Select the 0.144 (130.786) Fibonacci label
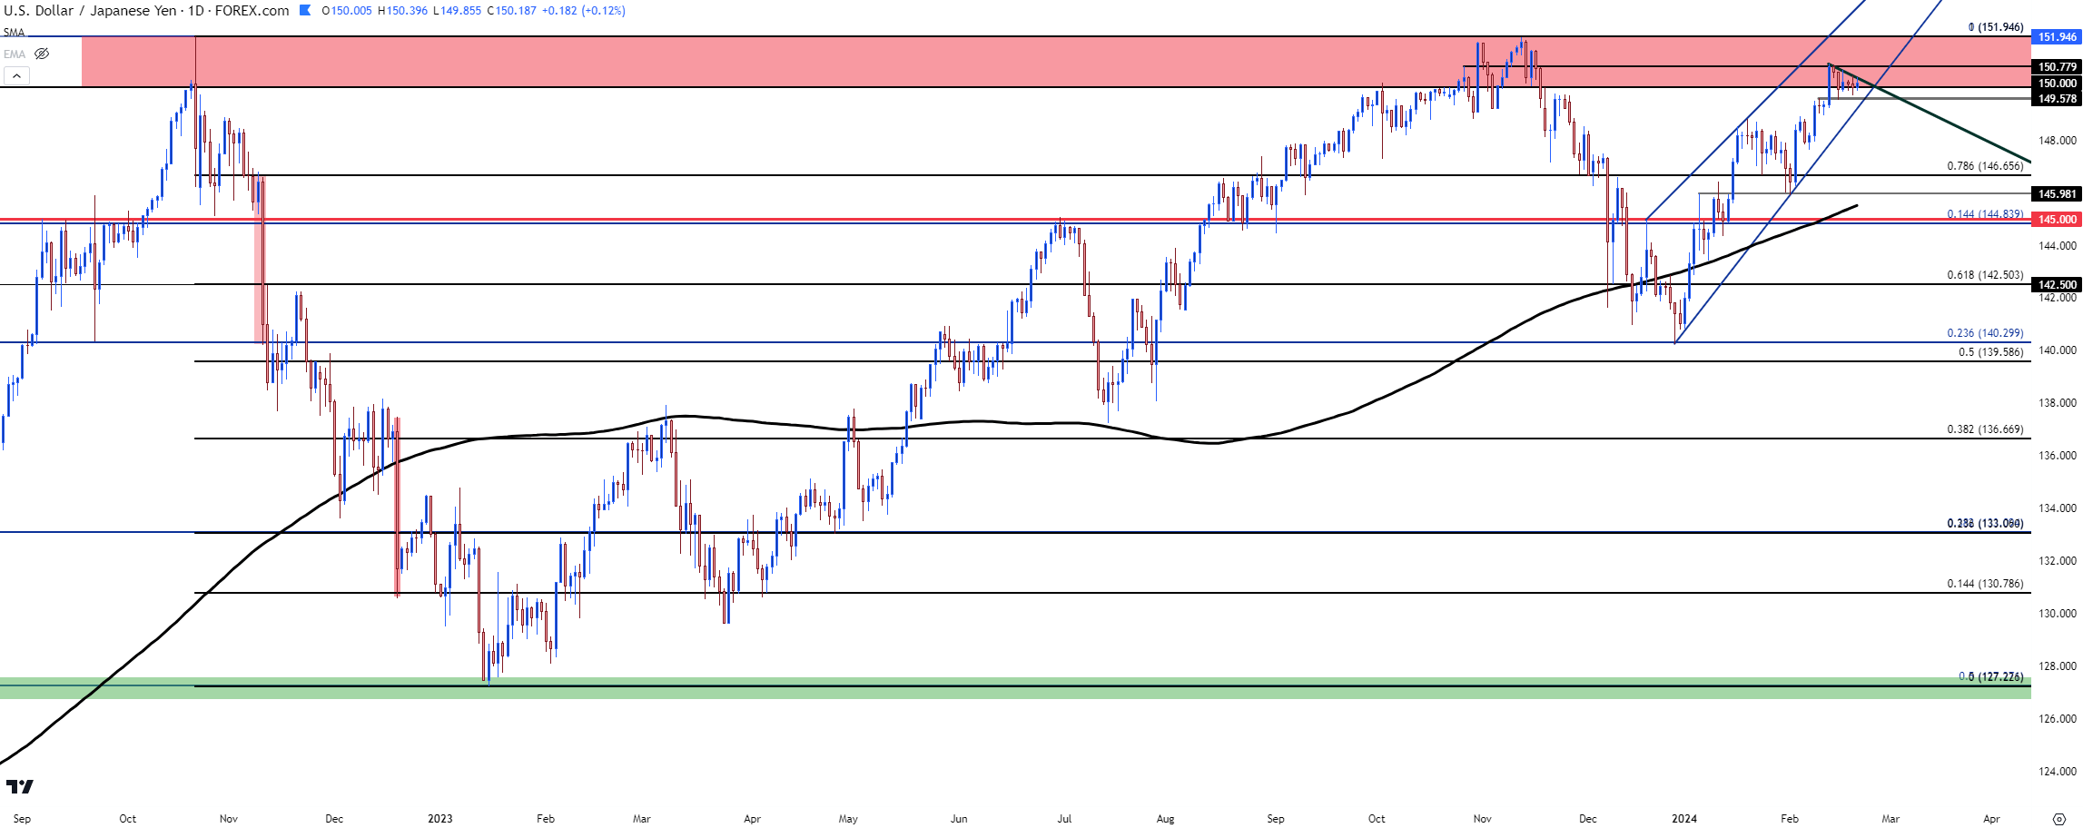Image resolution: width=2083 pixels, height=828 pixels. [x=1985, y=584]
